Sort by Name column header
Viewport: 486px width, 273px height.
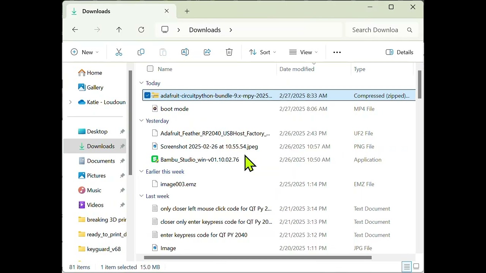pos(165,69)
